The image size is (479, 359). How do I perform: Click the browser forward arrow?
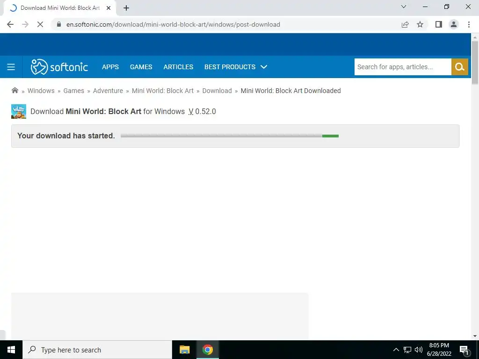[x=25, y=24]
